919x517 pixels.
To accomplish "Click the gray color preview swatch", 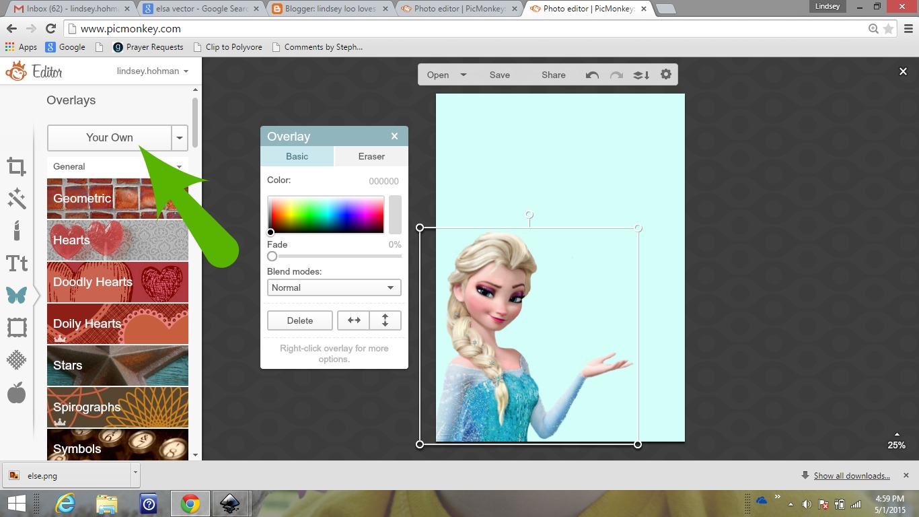I will (x=395, y=215).
